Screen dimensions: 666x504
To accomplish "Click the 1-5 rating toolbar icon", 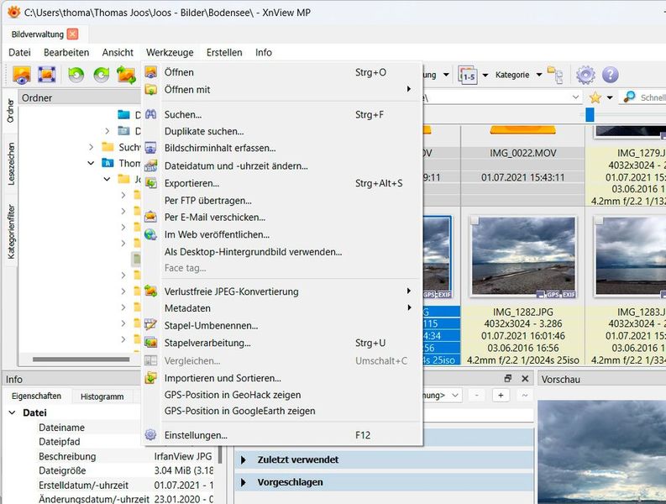I will pyautogui.click(x=468, y=75).
